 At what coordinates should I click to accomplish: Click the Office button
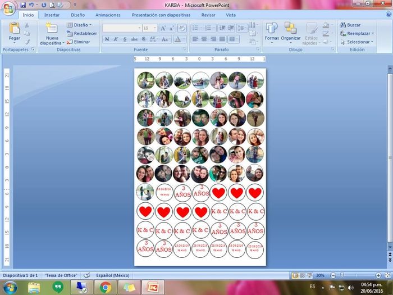click(8, 7)
